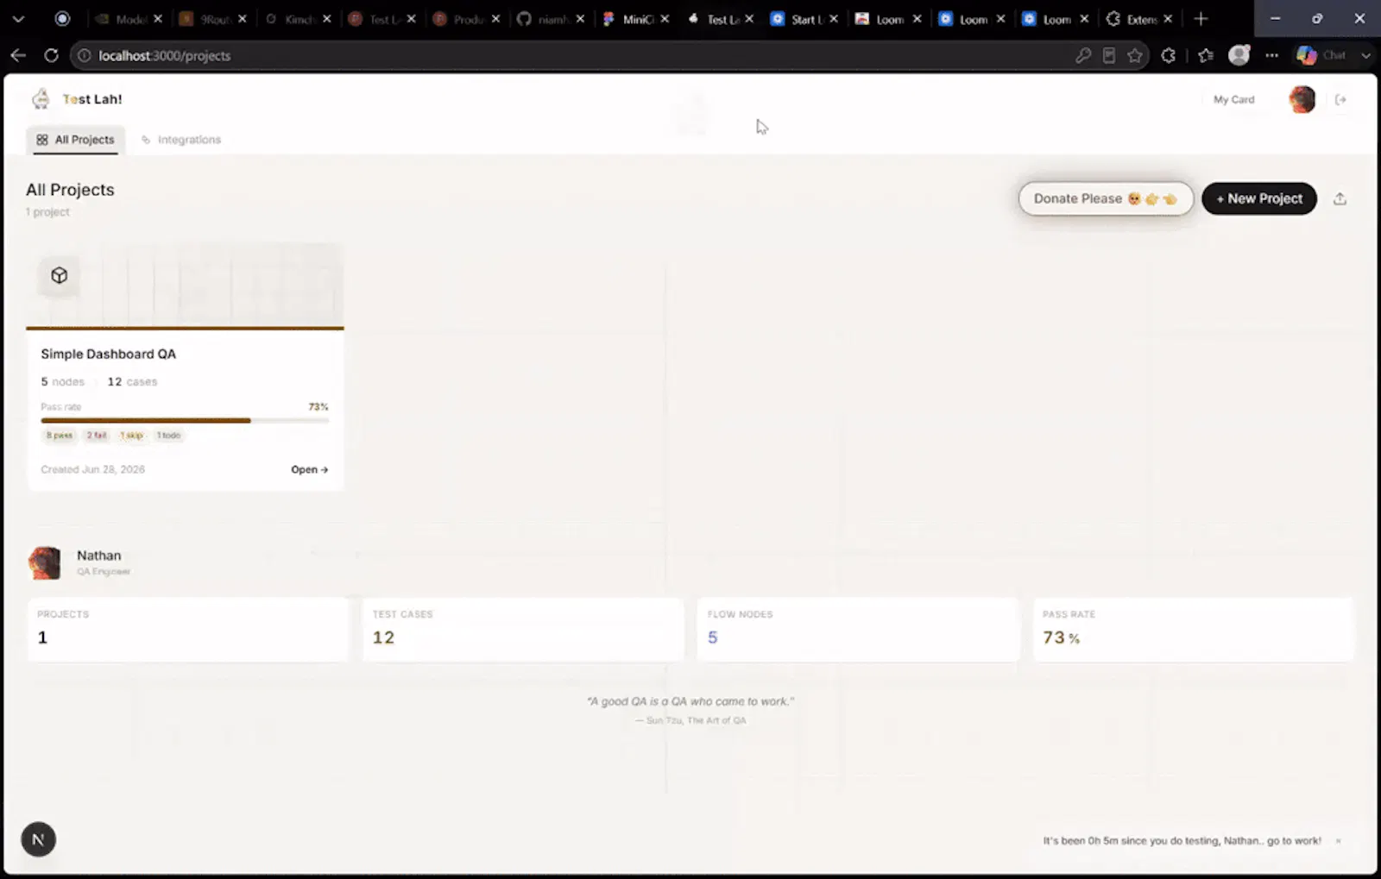The width and height of the screenshot is (1381, 879).
Task: Switch to the Integrations tab
Action: coord(181,140)
